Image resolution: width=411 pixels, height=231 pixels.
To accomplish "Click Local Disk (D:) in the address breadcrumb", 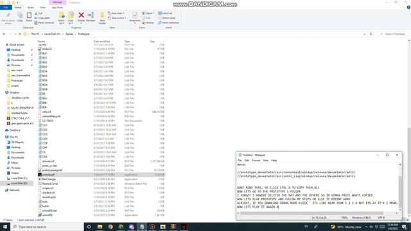I will (52, 34).
